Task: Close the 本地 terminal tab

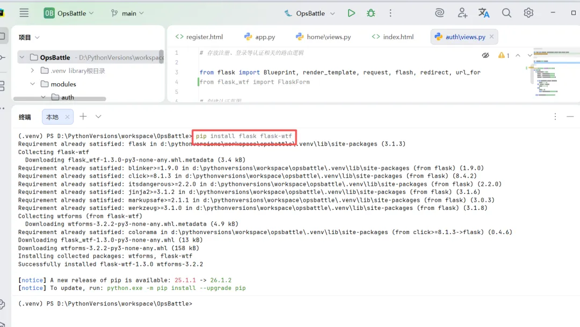Action: click(67, 117)
